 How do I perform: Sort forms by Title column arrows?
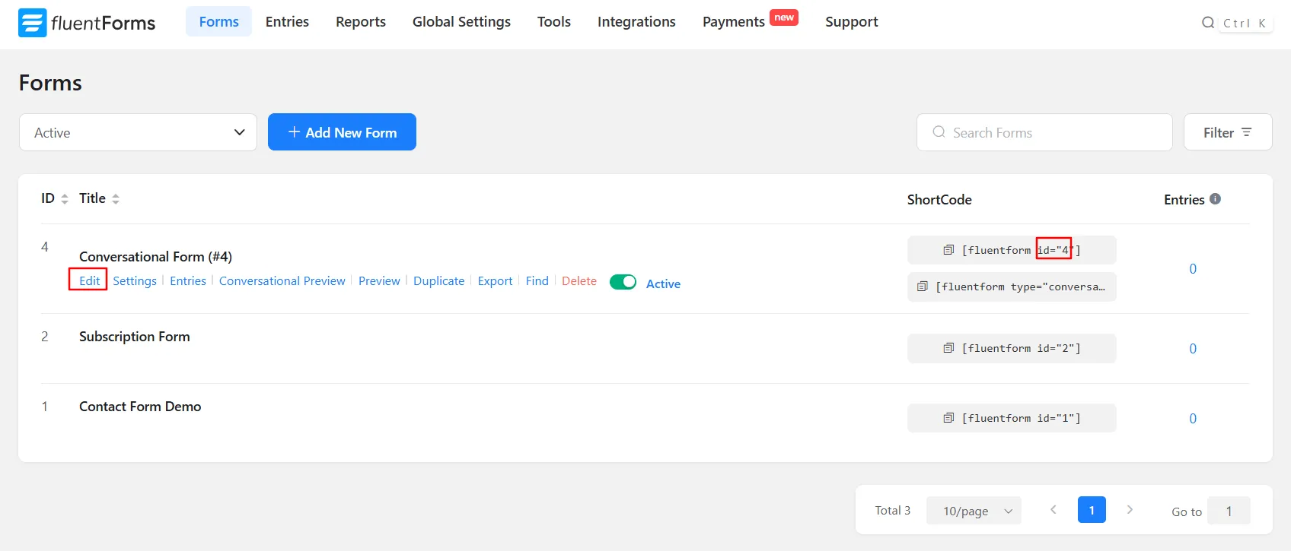point(116,199)
